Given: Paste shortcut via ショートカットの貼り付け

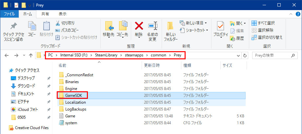Looking at the screenshot, I should [76, 37].
